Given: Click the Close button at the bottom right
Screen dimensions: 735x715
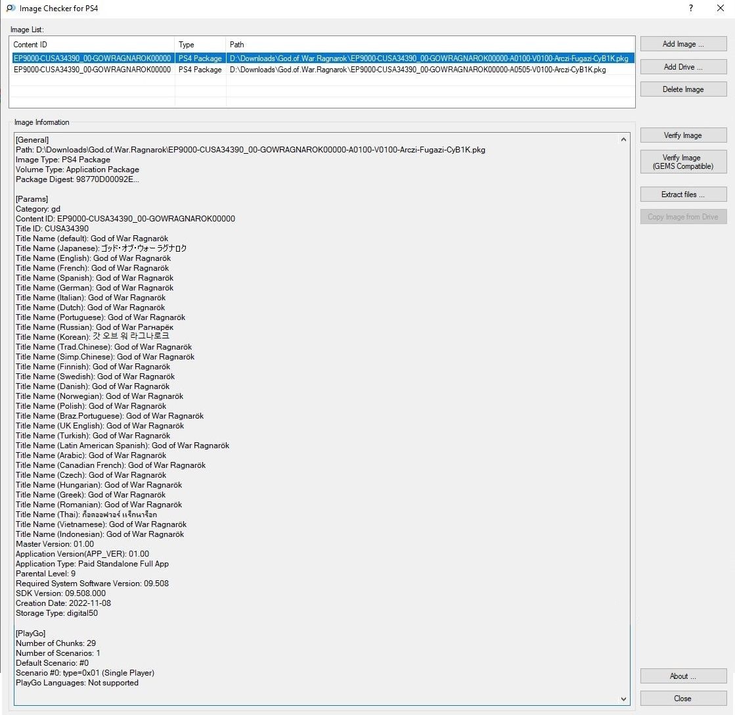Looking at the screenshot, I should click(683, 698).
